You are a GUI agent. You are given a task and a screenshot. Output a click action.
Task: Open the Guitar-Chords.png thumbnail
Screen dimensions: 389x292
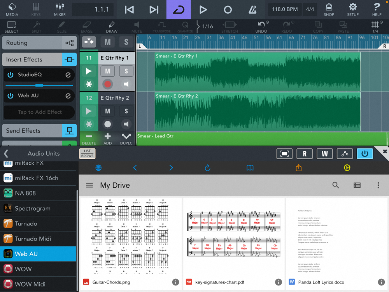[130, 236]
